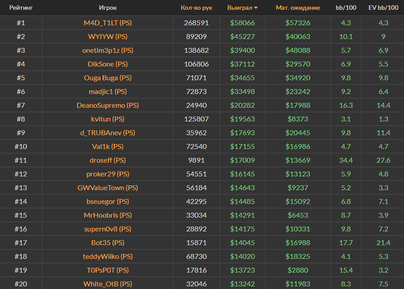Sort table by bb/100 header
404x289 pixels.
click(x=346, y=7)
